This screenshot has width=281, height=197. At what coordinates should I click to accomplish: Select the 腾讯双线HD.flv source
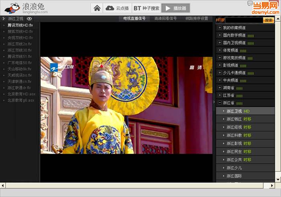pos(20,25)
